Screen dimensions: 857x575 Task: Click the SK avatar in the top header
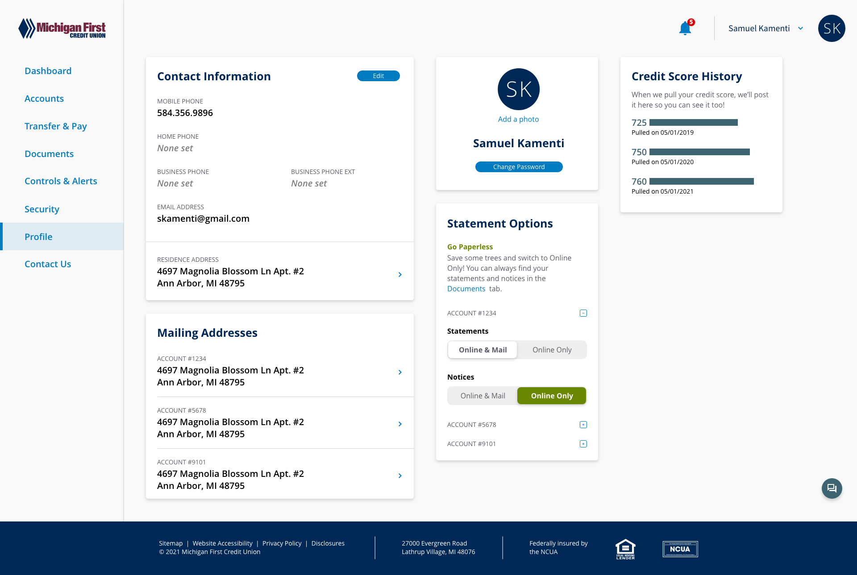click(x=832, y=29)
